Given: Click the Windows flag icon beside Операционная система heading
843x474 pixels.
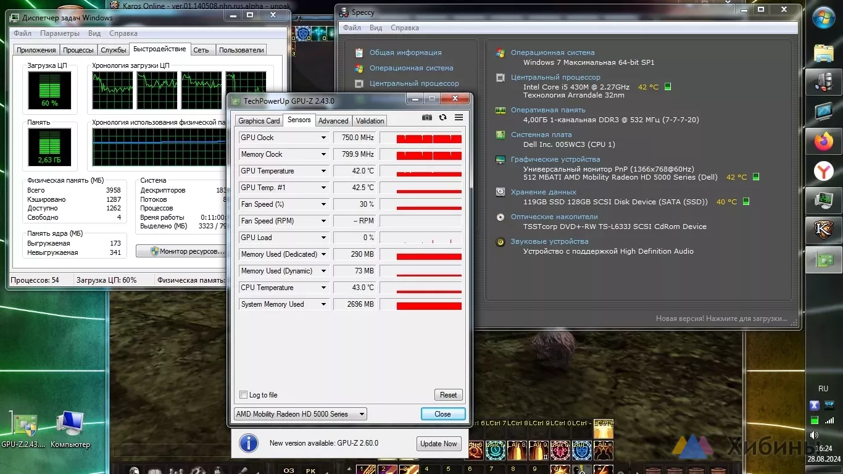Looking at the screenshot, I should [x=500, y=53].
